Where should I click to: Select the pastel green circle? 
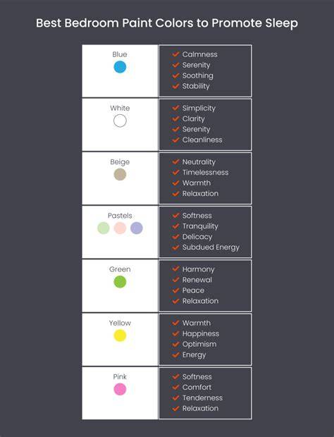(104, 228)
